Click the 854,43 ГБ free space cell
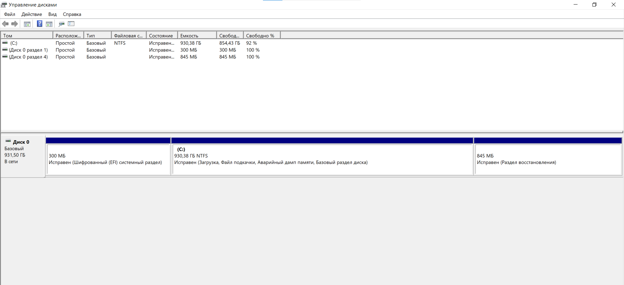 pos(229,43)
